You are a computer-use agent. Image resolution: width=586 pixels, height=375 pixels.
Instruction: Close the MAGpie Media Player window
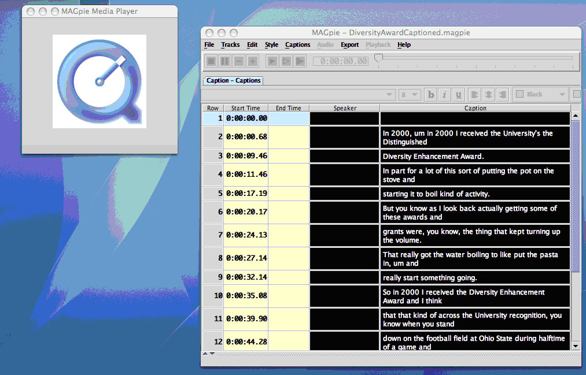click(x=31, y=12)
